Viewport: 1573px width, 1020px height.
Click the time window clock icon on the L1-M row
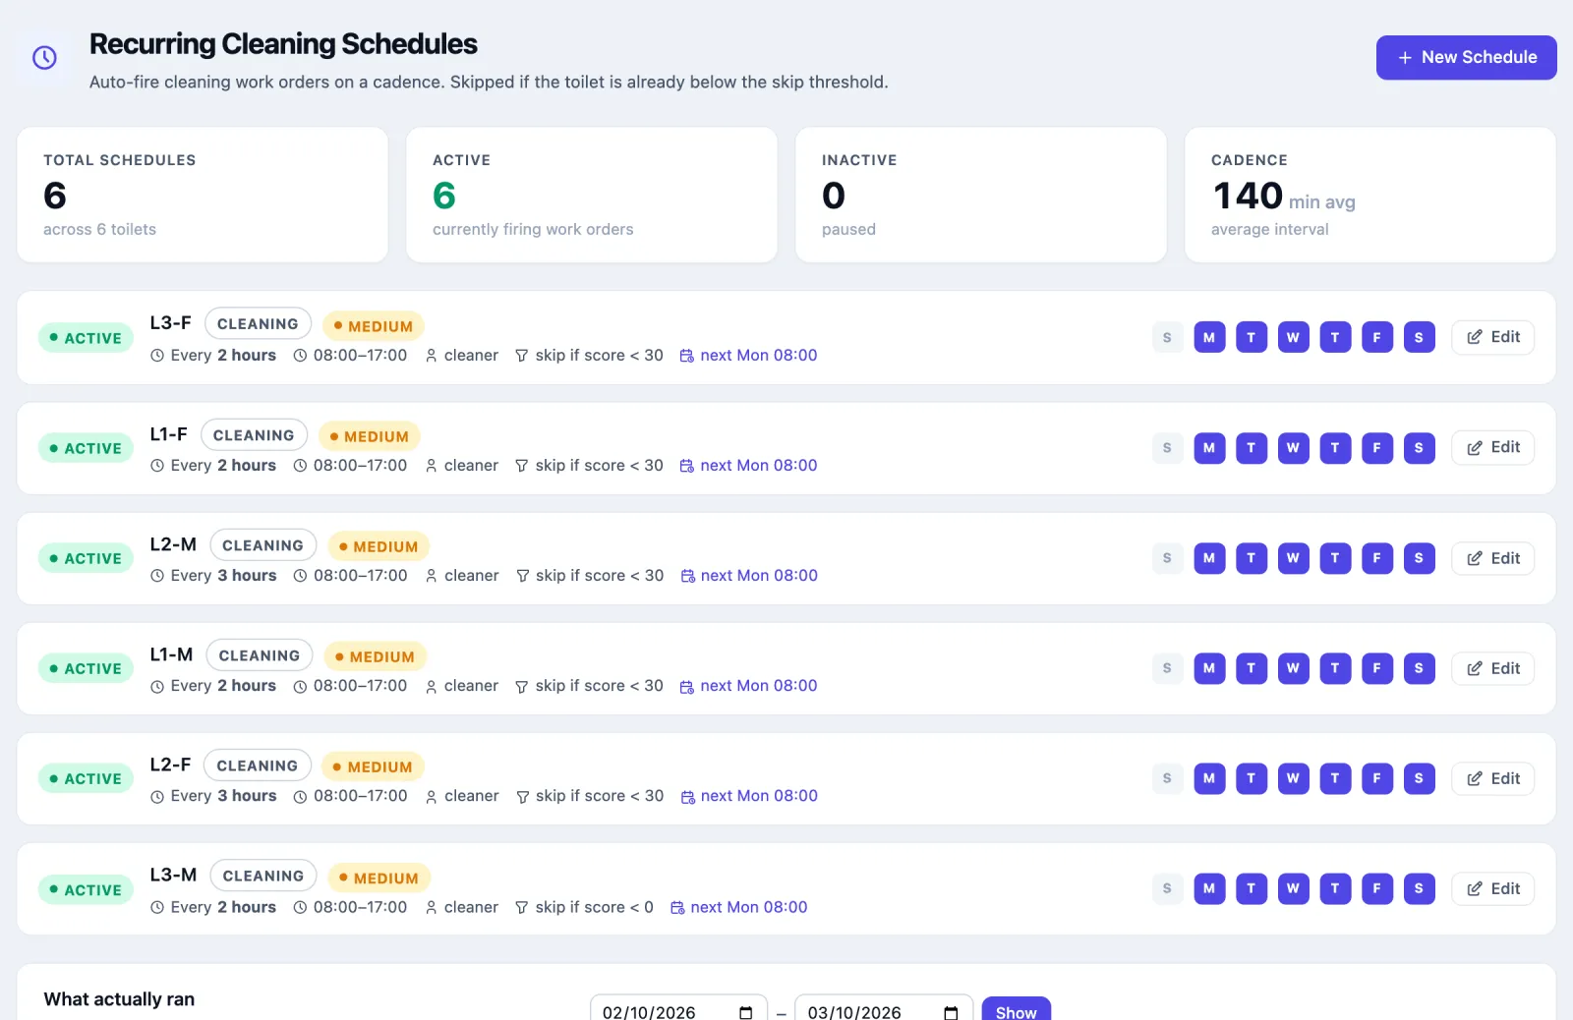tap(300, 686)
